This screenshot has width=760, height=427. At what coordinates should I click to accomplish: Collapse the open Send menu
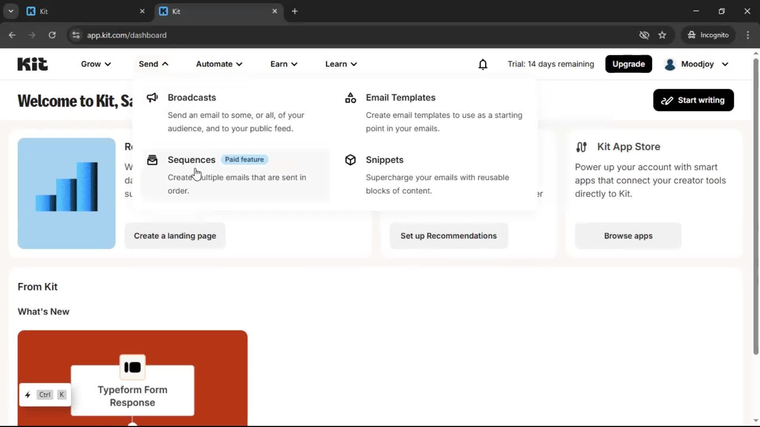click(153, 64)
